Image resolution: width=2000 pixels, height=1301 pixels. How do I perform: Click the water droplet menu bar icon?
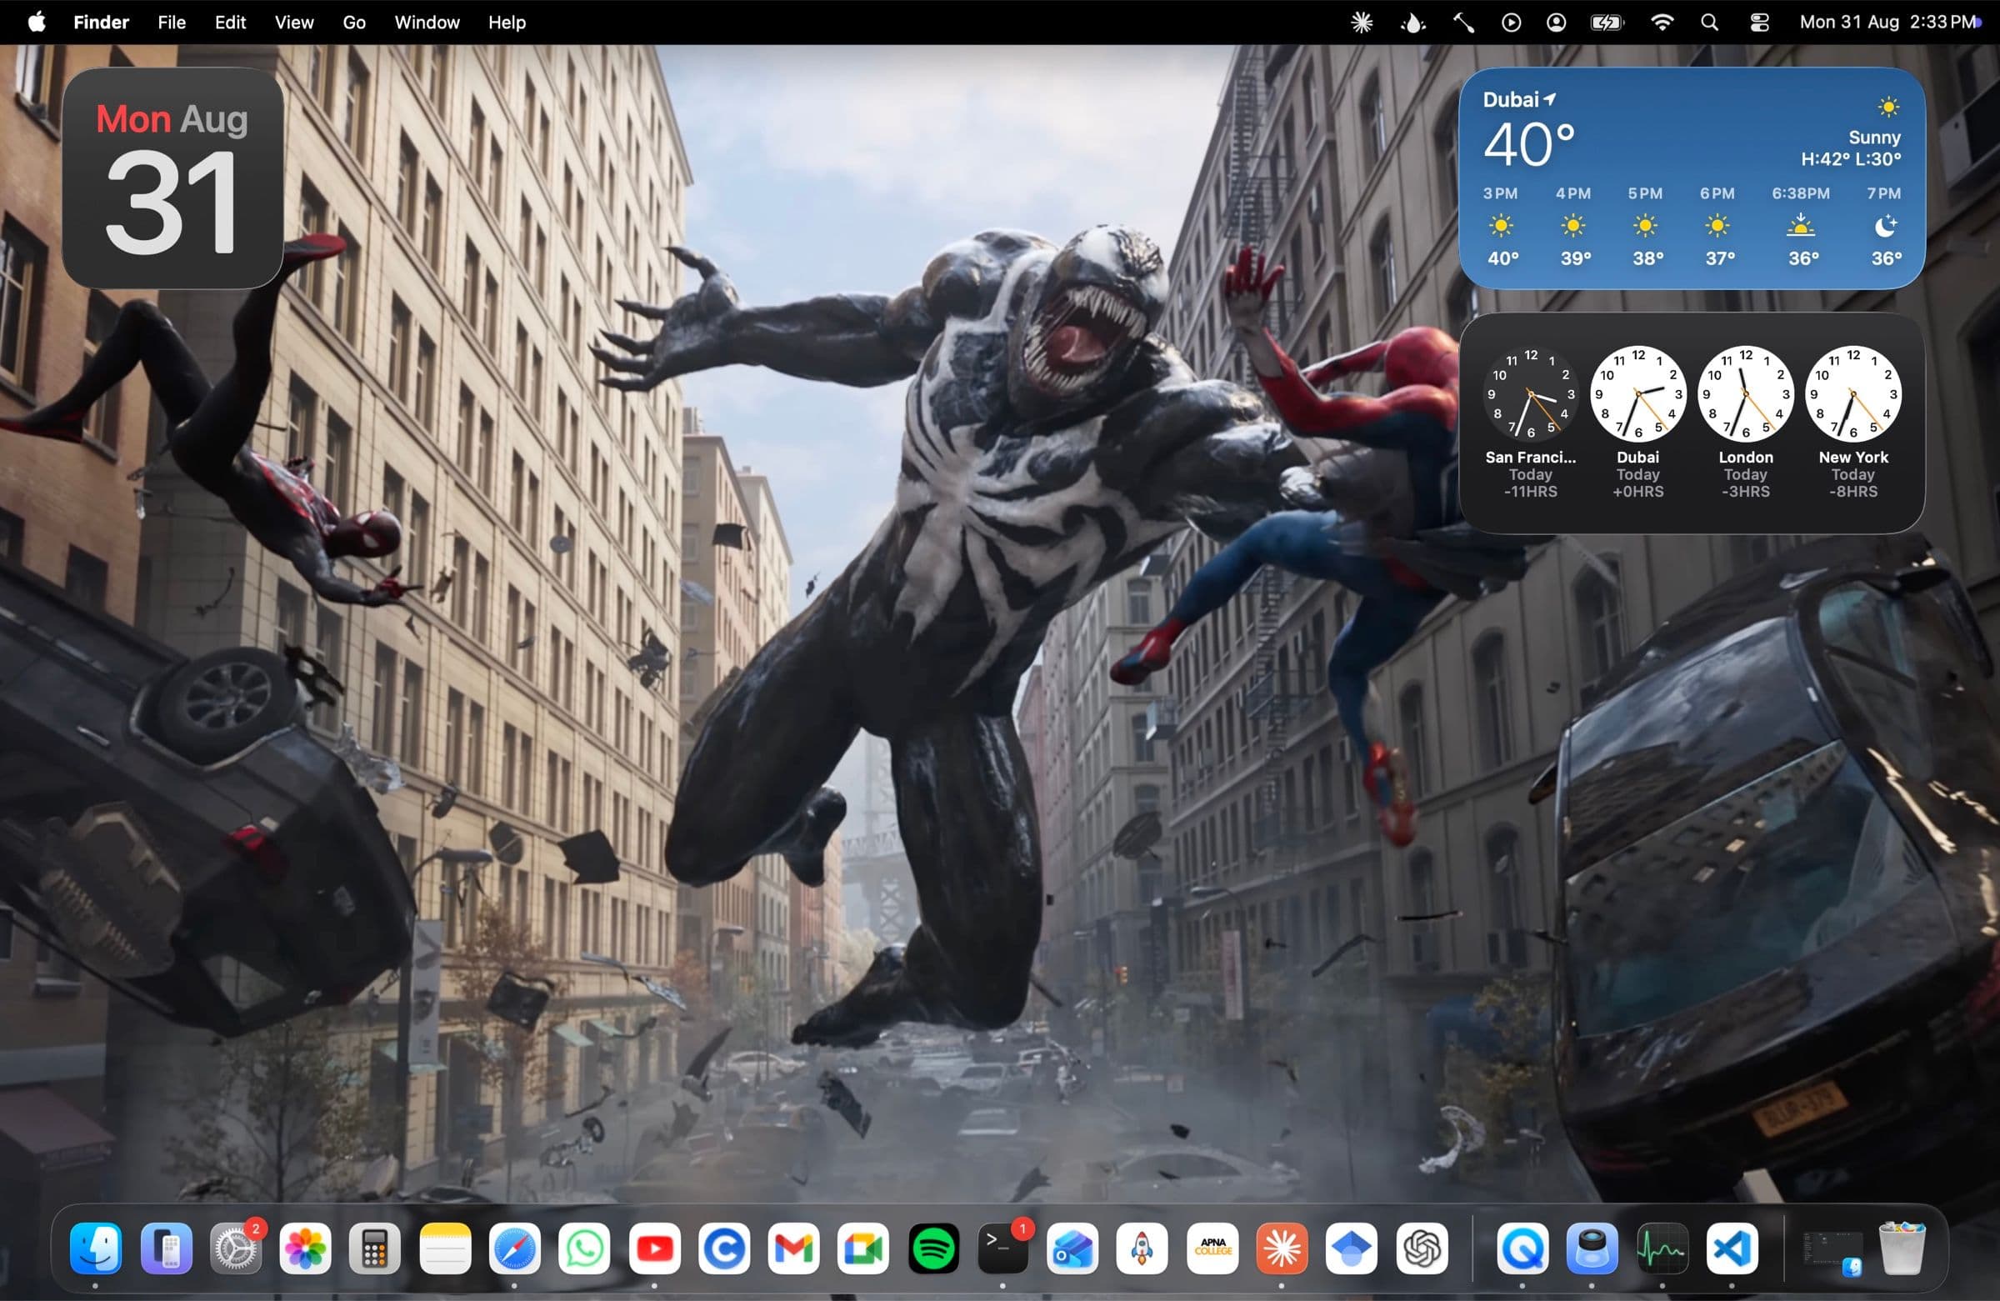1412,23
